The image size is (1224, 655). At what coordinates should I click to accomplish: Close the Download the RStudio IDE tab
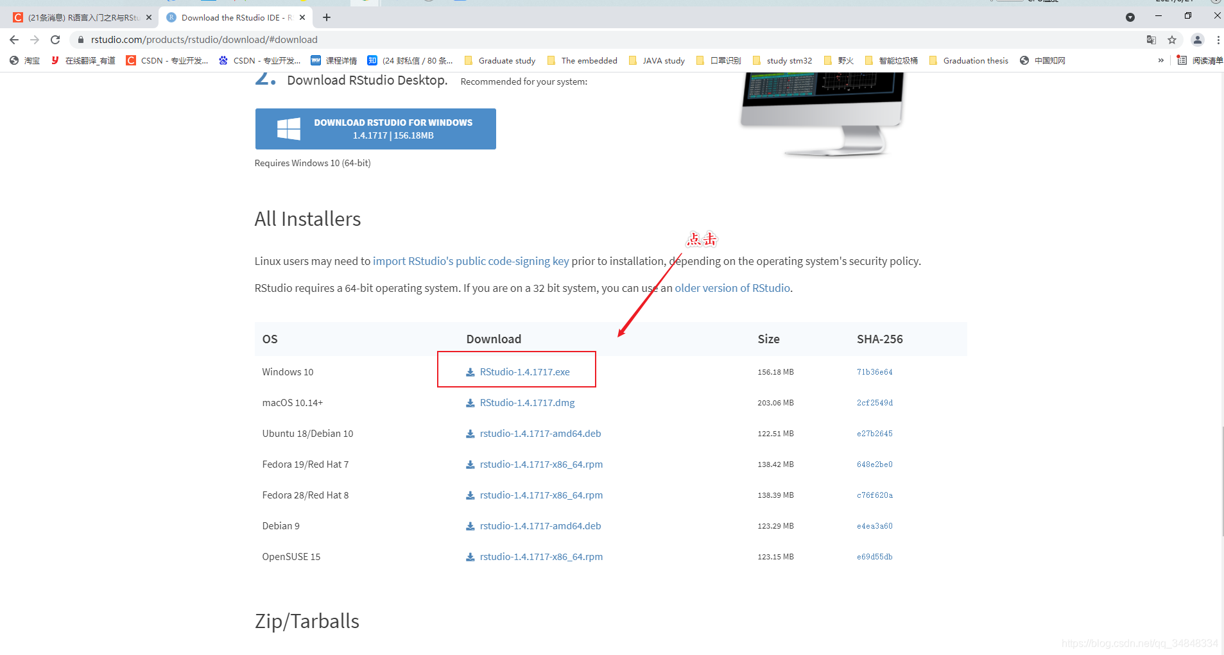302,17
